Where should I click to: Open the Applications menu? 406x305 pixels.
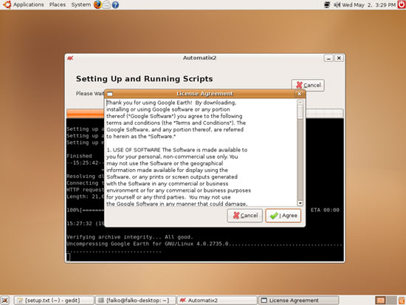29,4
